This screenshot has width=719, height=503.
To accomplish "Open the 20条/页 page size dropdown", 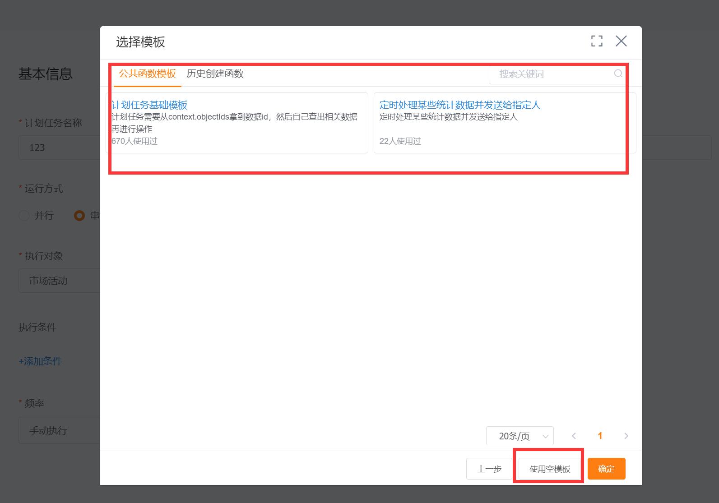I will [x=520, y=436].
